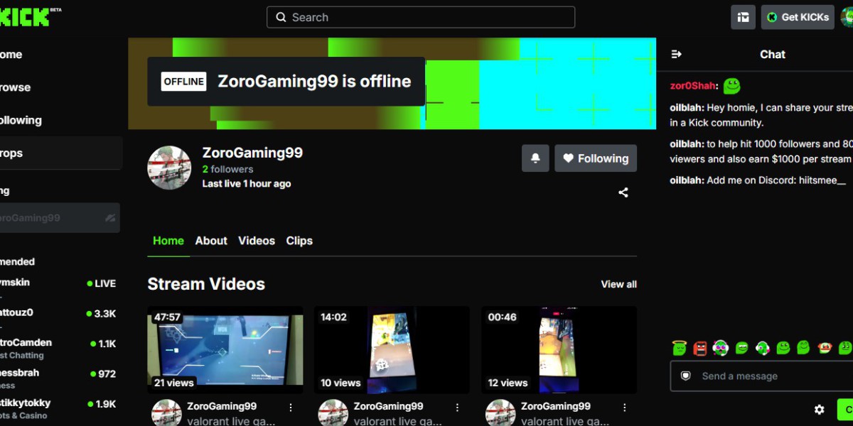The image size is (853, 426).
Task: Click the share icon under the Following button
Action: tap(623, 192)
